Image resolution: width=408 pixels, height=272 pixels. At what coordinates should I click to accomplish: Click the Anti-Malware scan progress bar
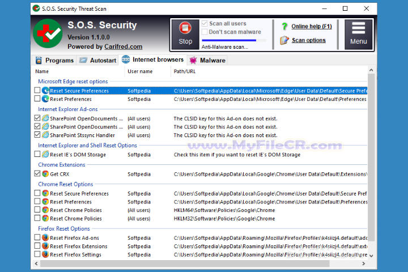click(234, 40)
